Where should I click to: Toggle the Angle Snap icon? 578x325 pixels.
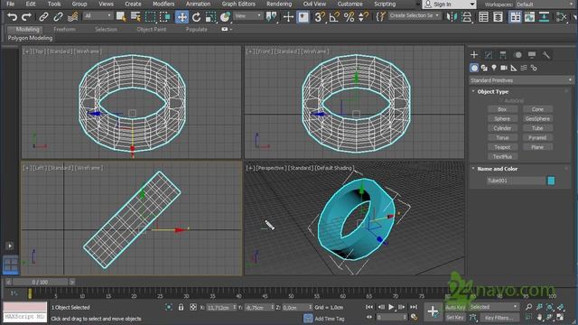[334, 17]
